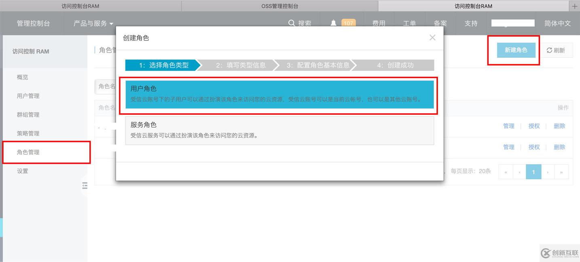Open the 支持 support item
The height and width of the screenshot is (262, 580).
471,23
